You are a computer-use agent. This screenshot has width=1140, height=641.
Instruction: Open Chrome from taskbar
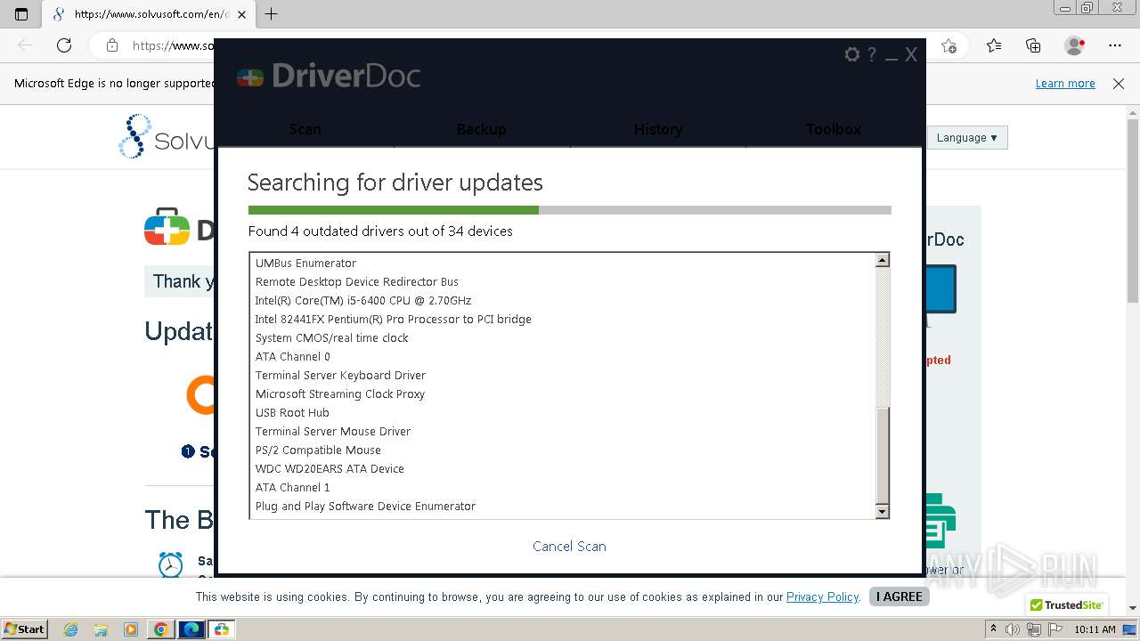click(161, 629)
